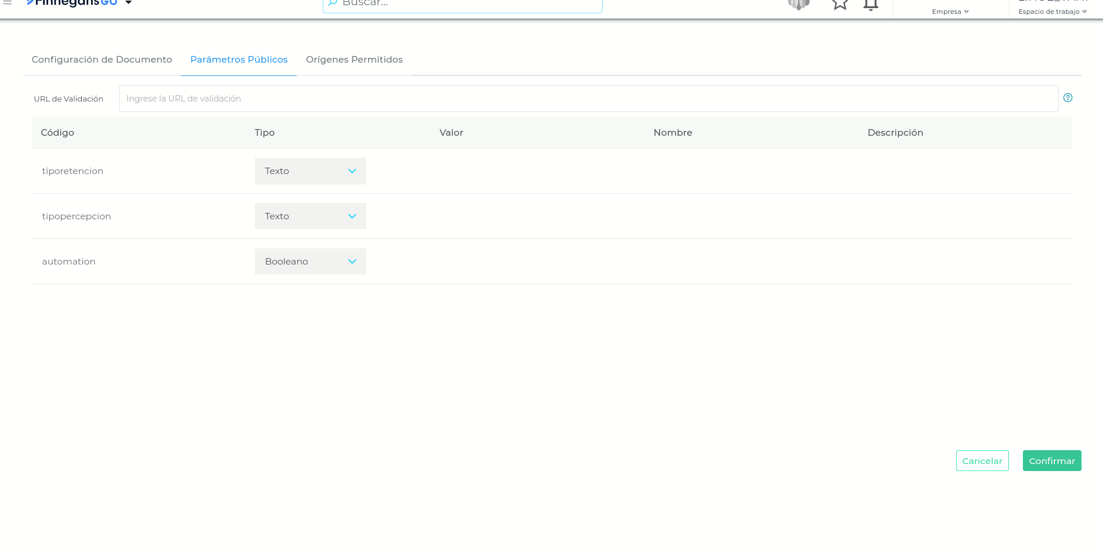Screen dimensions: 1103x554
Task: Open the hamburger menu icon
Action: [8, 2]
